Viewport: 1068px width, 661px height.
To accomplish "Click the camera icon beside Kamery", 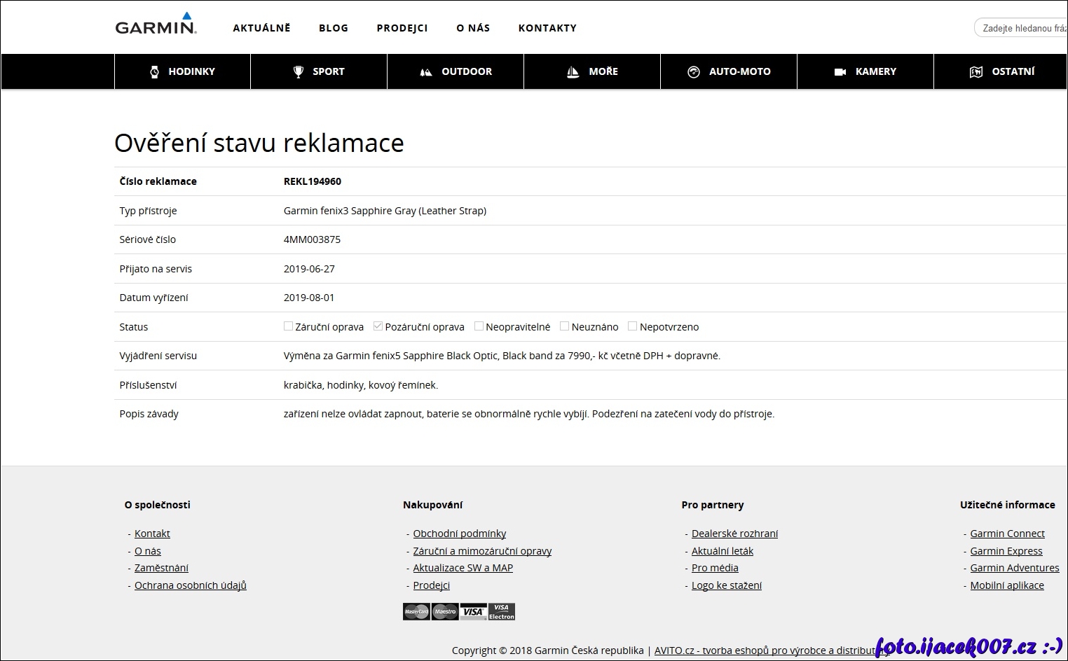I will (x=840, y=72).
